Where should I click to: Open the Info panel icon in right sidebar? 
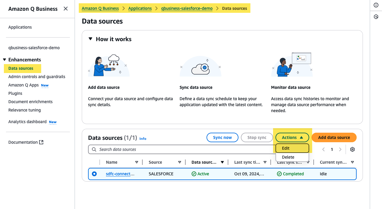click(376, 5)
